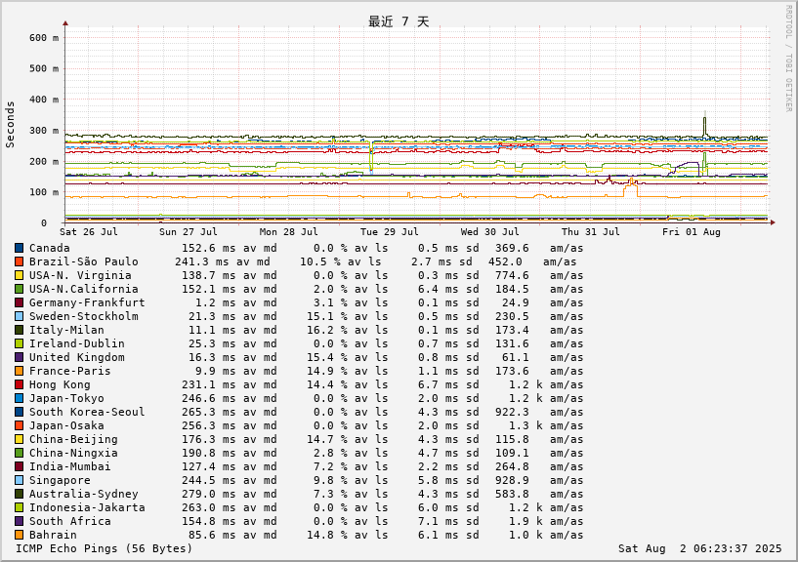Select the "300 m" y-axis tick label
Screen dimensions: 798x562
tap(44, 130)
